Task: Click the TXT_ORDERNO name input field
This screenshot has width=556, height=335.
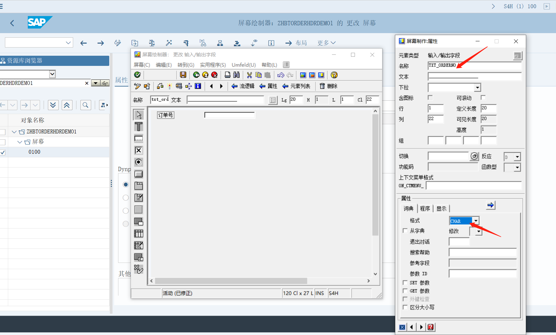Action: click(x=475, y=66)
